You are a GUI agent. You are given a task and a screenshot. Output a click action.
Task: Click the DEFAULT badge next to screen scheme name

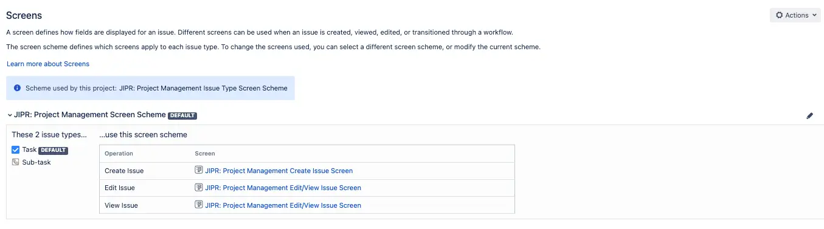pos(182,115)
